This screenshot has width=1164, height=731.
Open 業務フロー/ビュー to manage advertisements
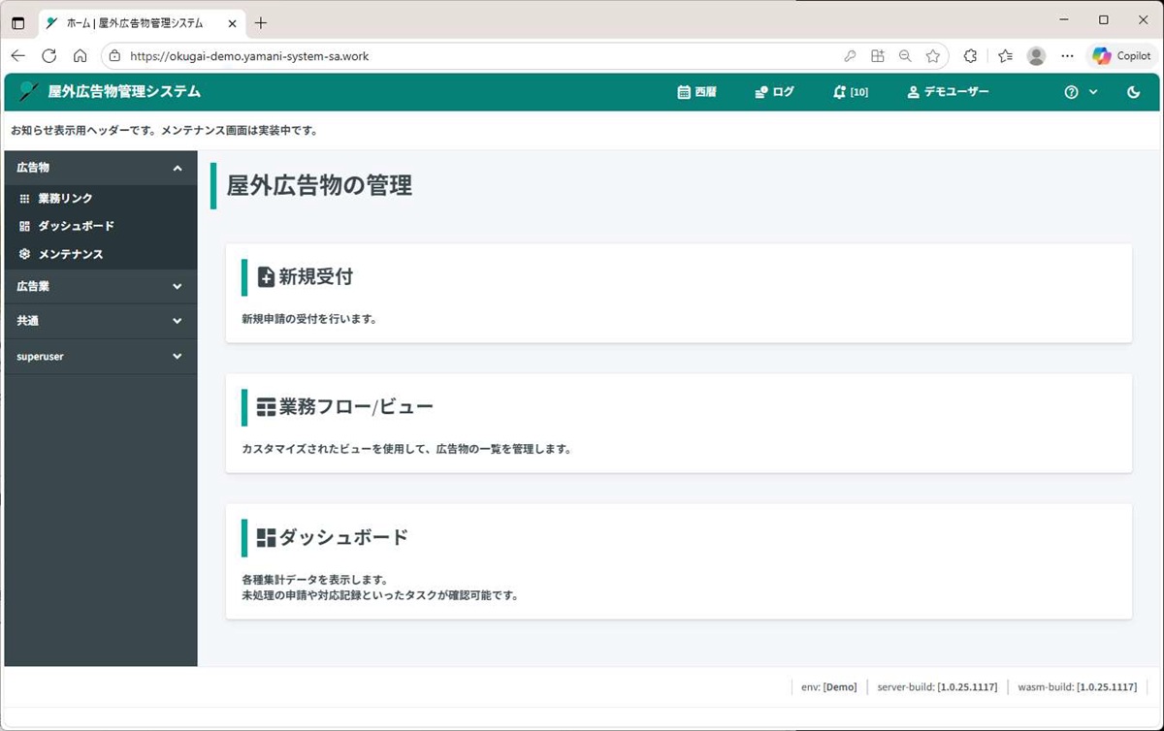(677, 424)
